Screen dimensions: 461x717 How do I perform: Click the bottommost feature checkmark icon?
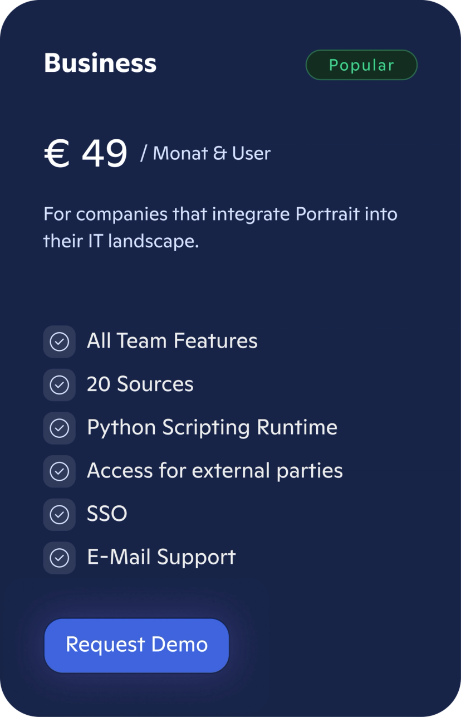coord(60,557)
